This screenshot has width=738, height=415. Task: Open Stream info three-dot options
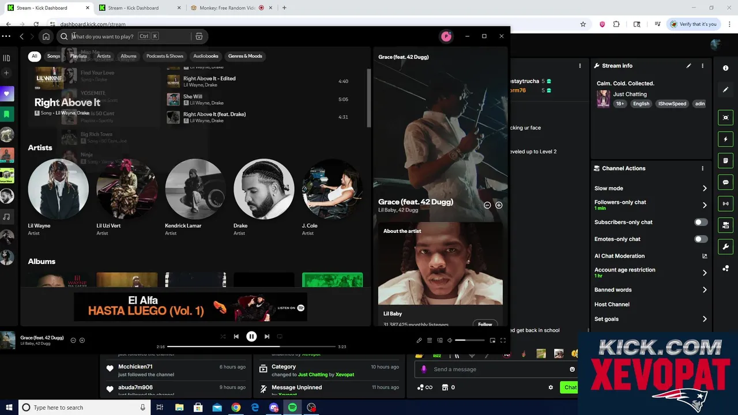tap(702, 66)
